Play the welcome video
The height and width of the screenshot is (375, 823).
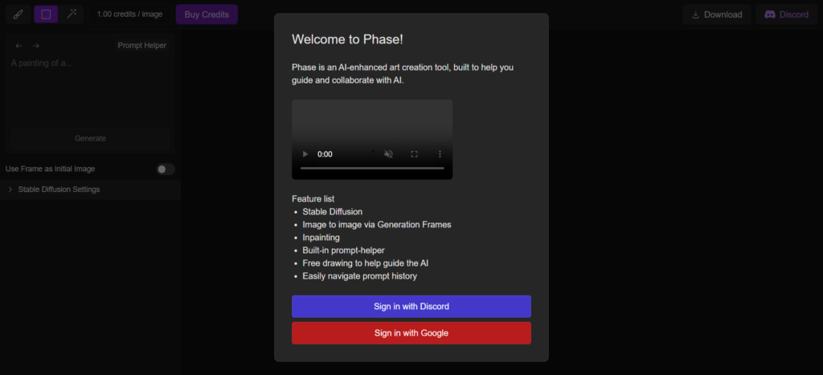coord(304,154)
